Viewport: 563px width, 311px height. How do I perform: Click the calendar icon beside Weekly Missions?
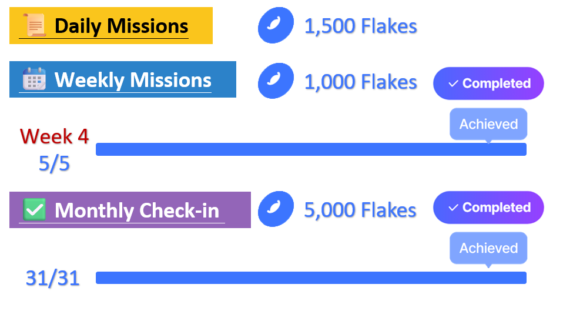(35, 79)
